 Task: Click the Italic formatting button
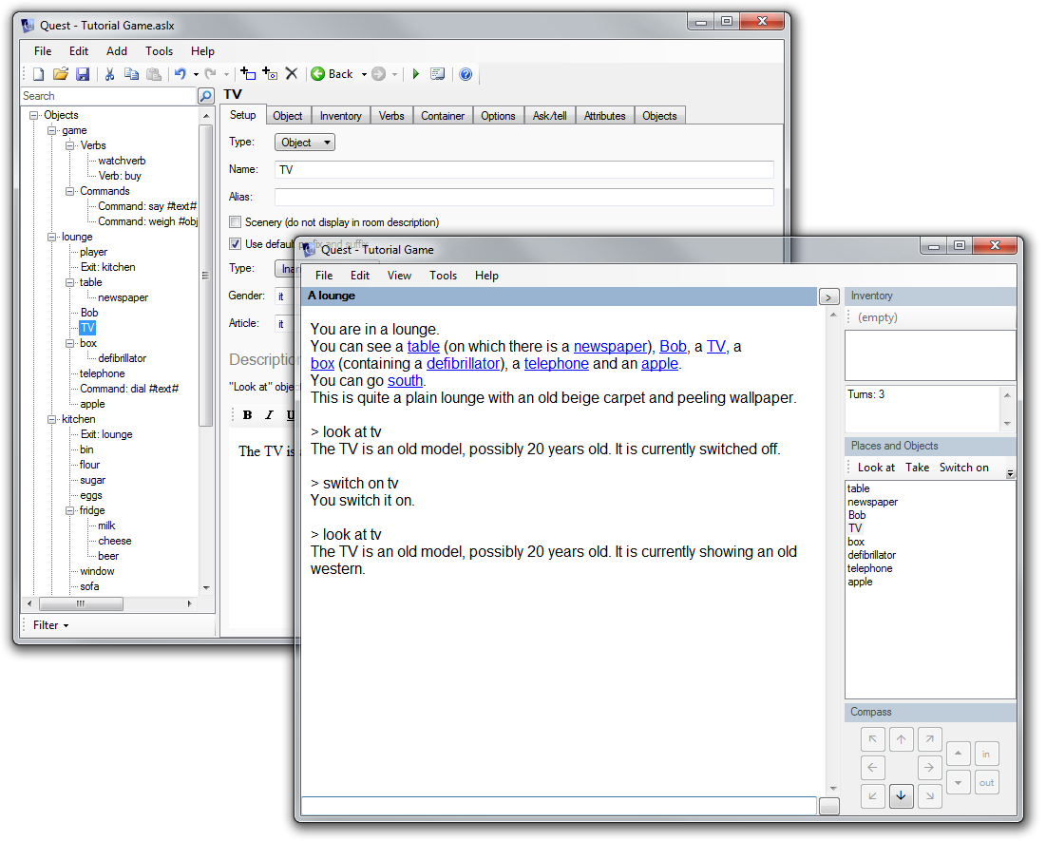click(x=269, y=415)
